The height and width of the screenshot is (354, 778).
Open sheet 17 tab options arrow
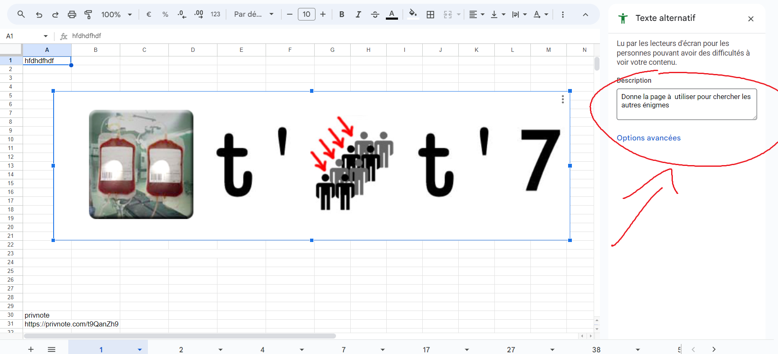pos(467,349)
